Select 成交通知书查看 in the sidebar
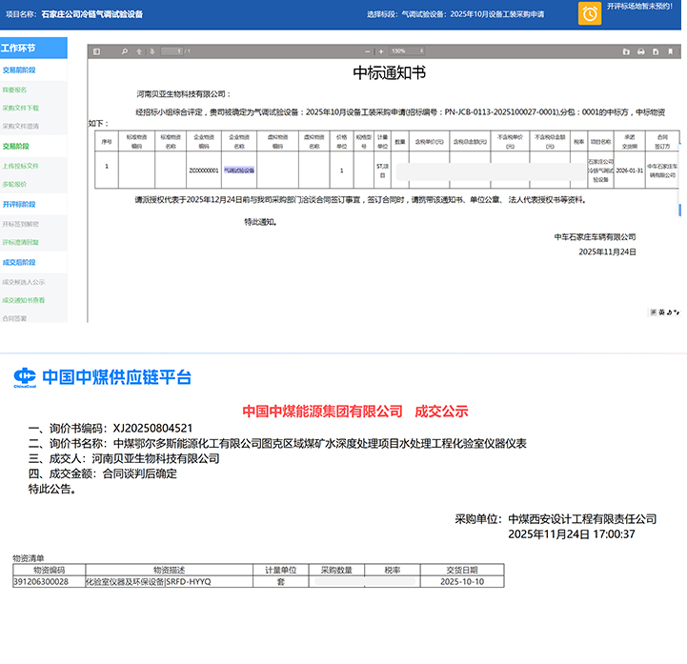This screenshot has width=687, height=664. point(23,300)
